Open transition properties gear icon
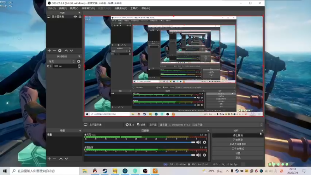311x175 pixels. [79, 61]
